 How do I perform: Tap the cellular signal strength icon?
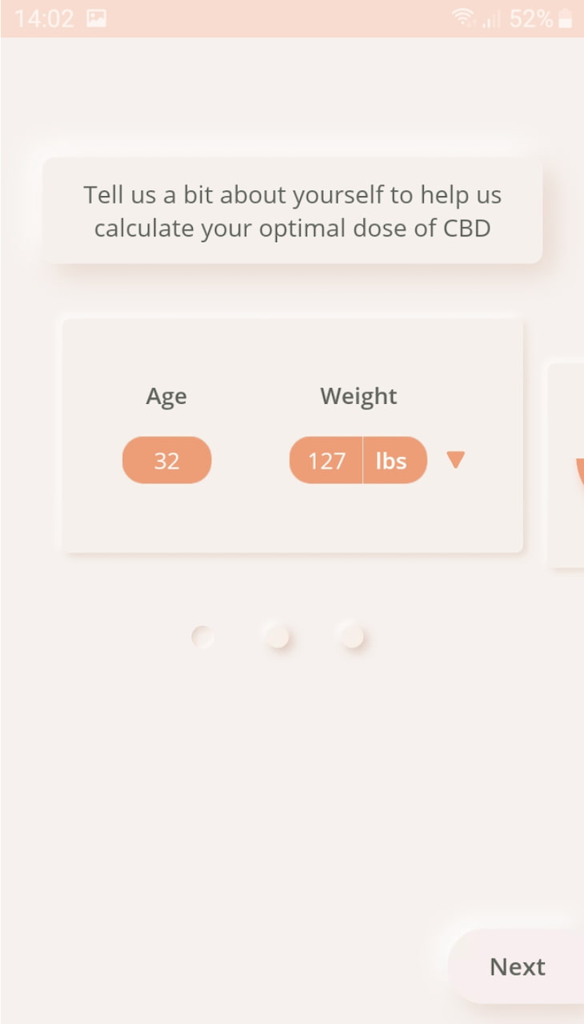pyautogui.click(x=490, y=19)
